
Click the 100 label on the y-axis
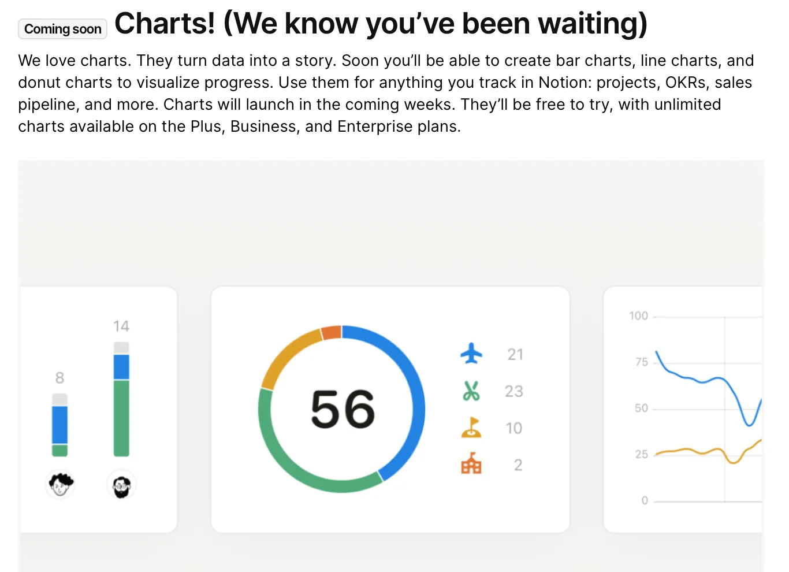[x=639, y=316]
